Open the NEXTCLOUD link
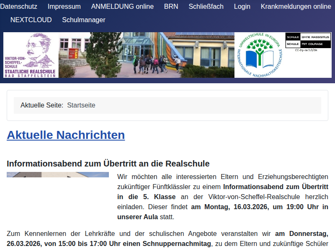Screen dimensions: 335x251 pos(31,20)
